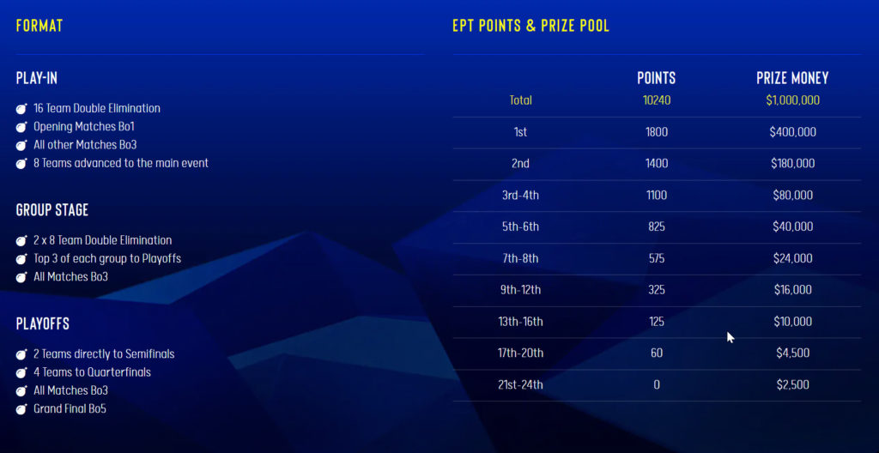Screen dimensions: 879x453
Task: Select the PLAYOFFS subsection title
Action: (x=43, y=324)
